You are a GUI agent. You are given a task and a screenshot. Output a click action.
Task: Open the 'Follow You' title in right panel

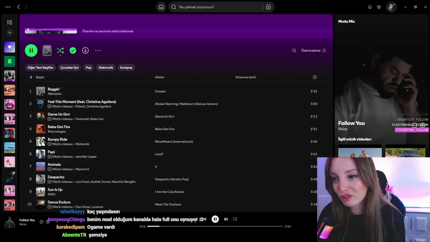[x=351, y=123]
